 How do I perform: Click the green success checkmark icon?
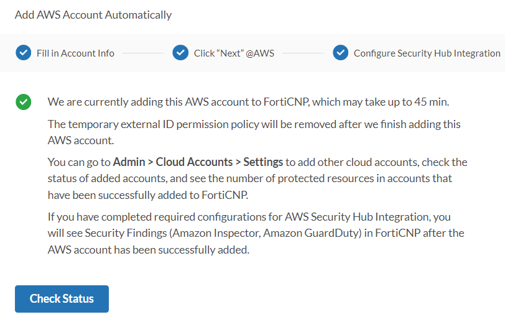(24, 102)
